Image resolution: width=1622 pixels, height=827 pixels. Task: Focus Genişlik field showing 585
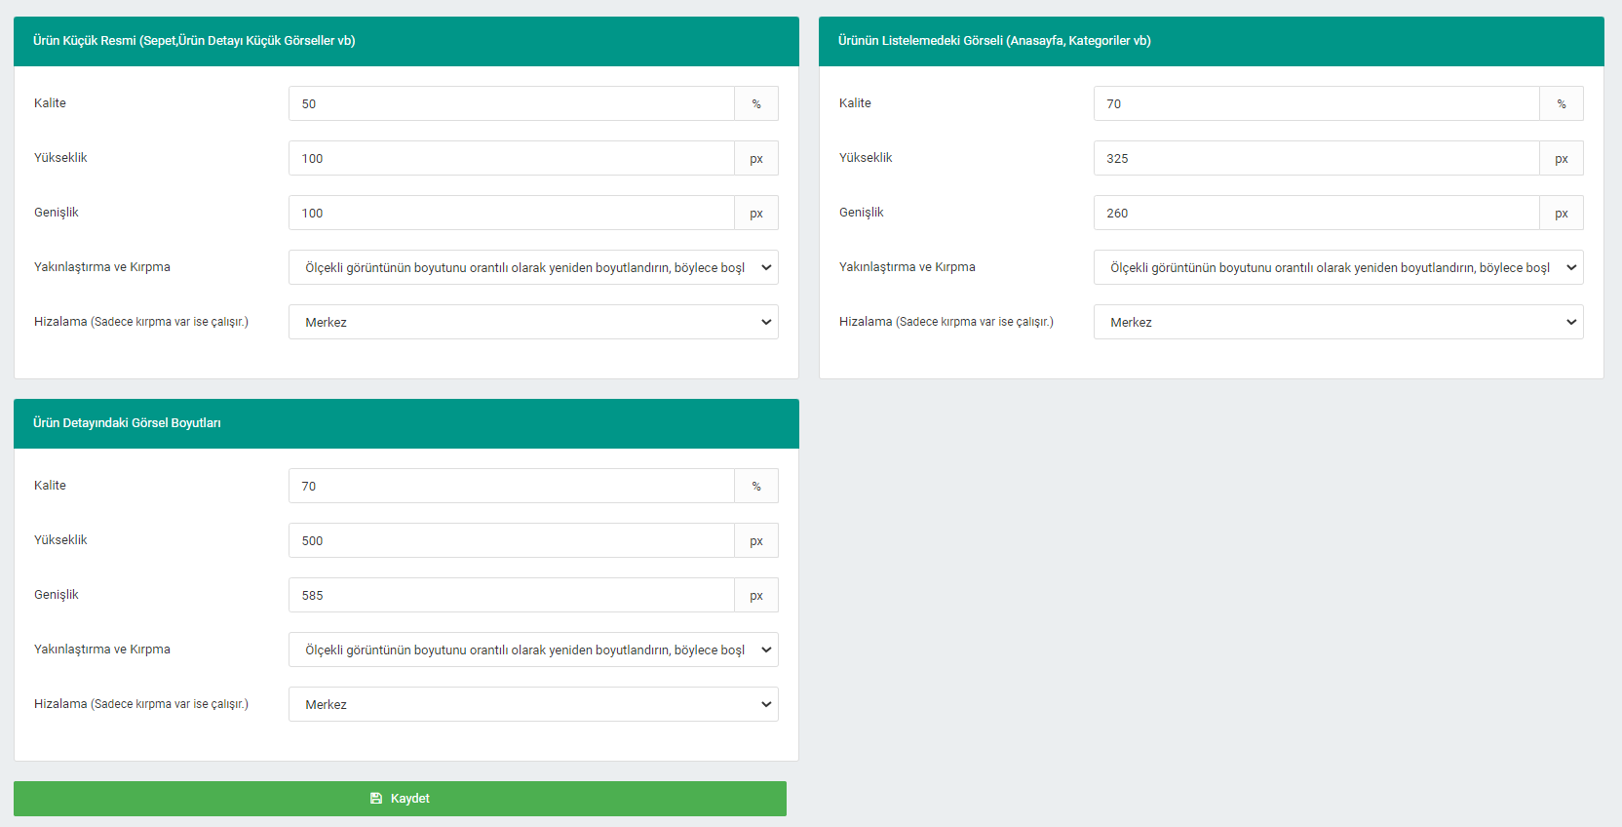pos(512,595)
